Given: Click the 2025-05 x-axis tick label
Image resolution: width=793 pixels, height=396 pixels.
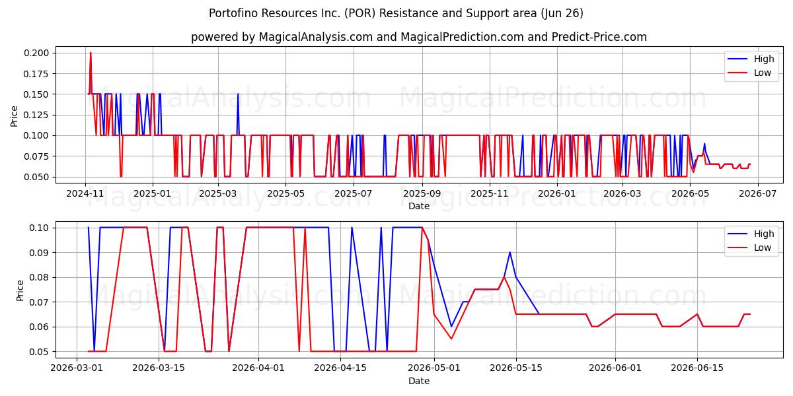Looking at the screenshot, I should pos(286,193).
